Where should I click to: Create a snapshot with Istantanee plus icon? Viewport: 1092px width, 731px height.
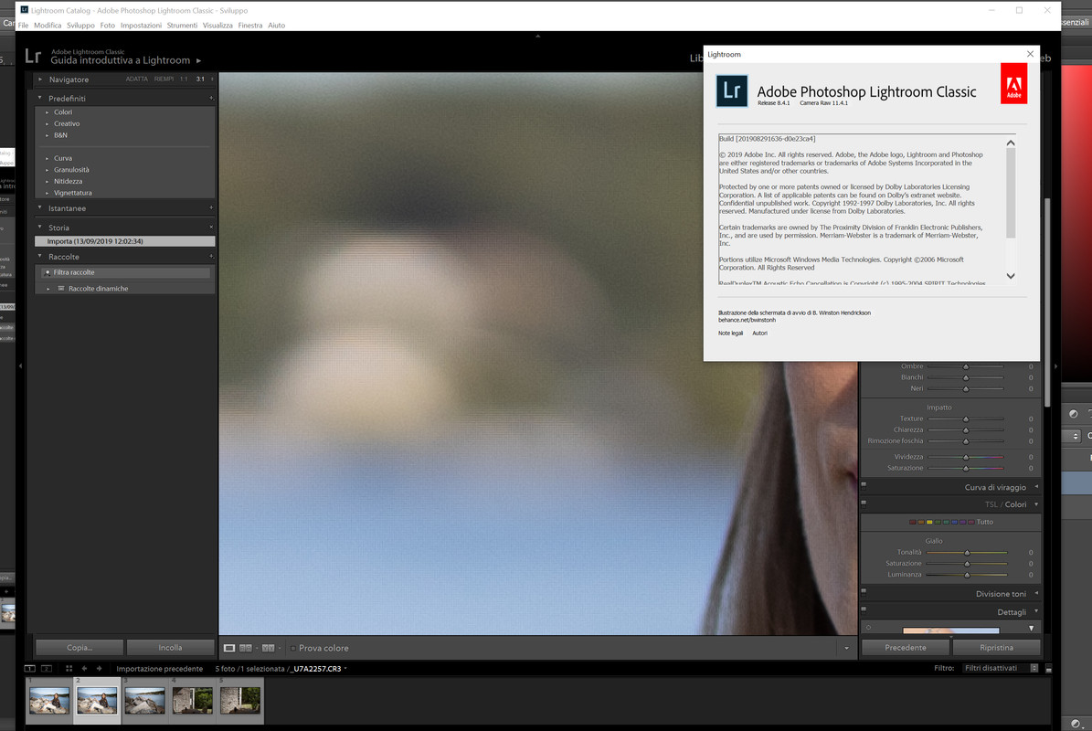coord(211,208)
